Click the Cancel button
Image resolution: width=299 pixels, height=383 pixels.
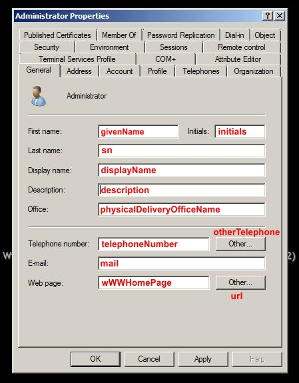coord(149,359)
